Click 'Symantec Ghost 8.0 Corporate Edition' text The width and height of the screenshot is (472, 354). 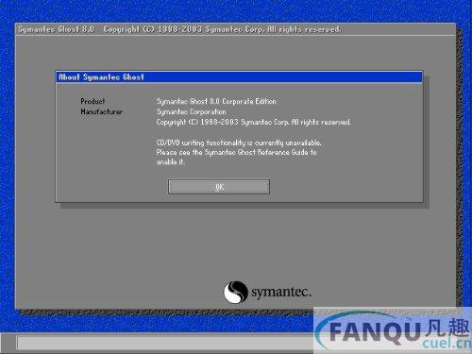pyautogui.click(x=216, y=101)
